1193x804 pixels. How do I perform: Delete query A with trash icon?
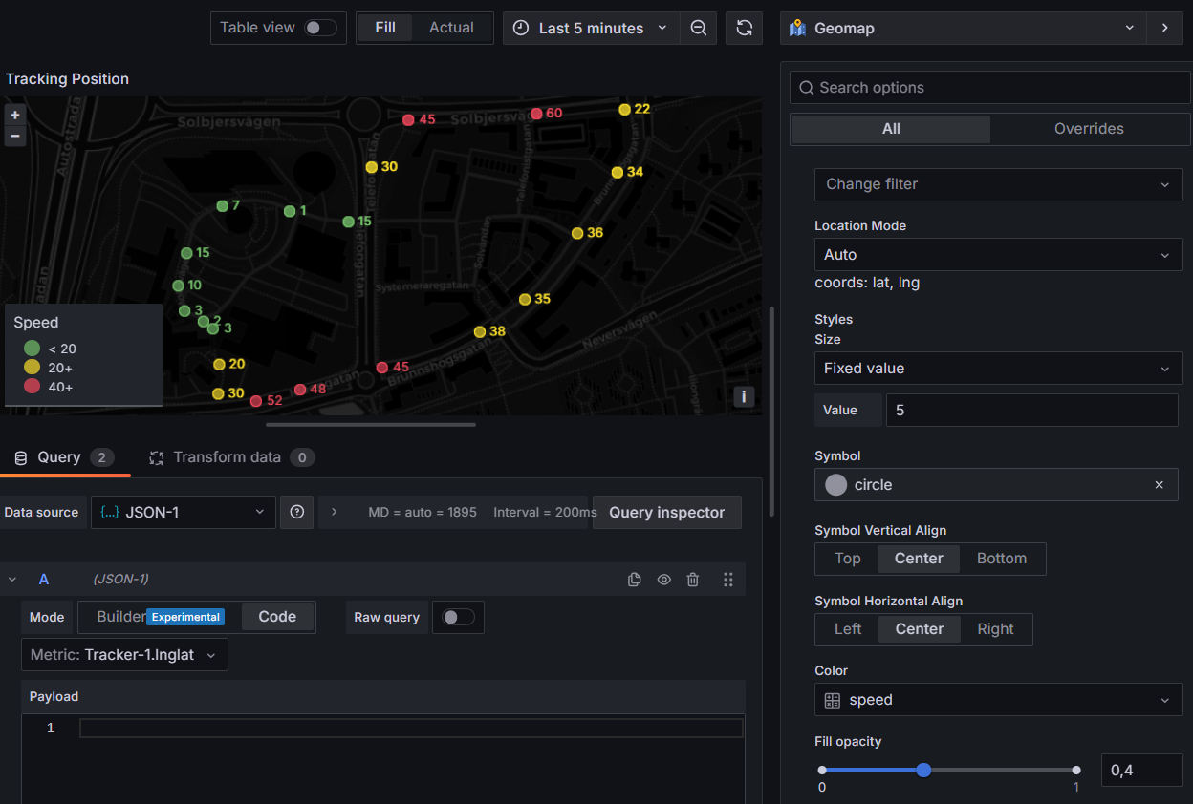click(x=693, y=580)
